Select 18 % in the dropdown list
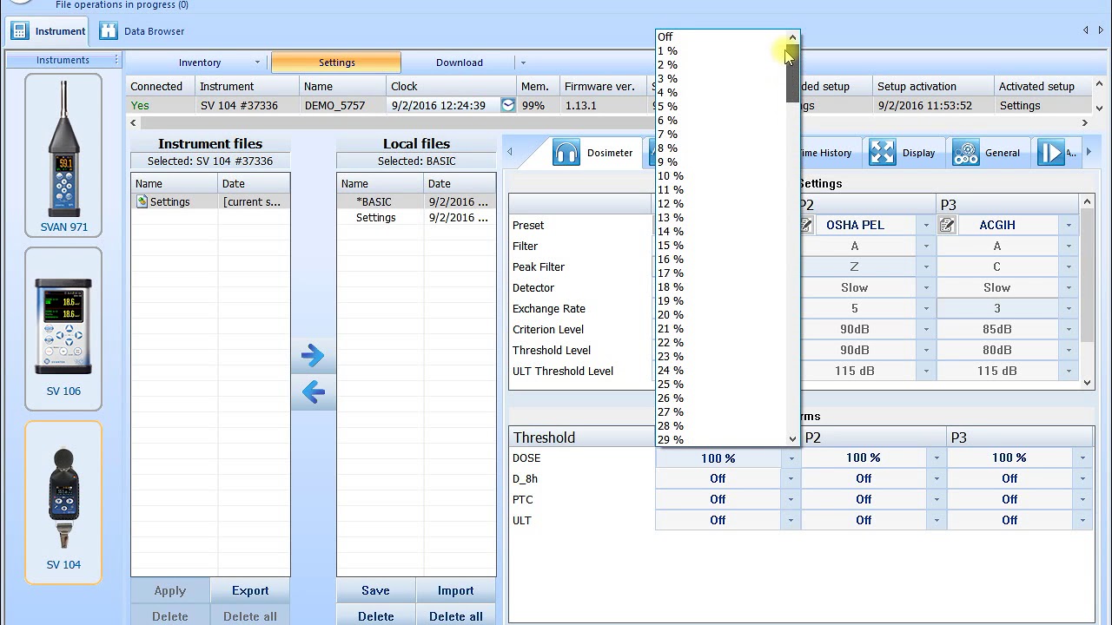1112x625 pixels. [721, 287]
